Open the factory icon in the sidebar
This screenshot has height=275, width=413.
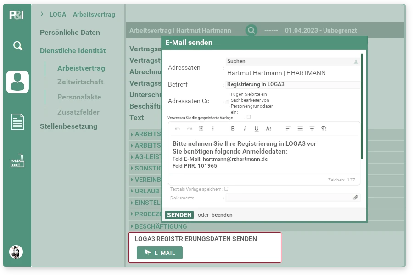17,160
